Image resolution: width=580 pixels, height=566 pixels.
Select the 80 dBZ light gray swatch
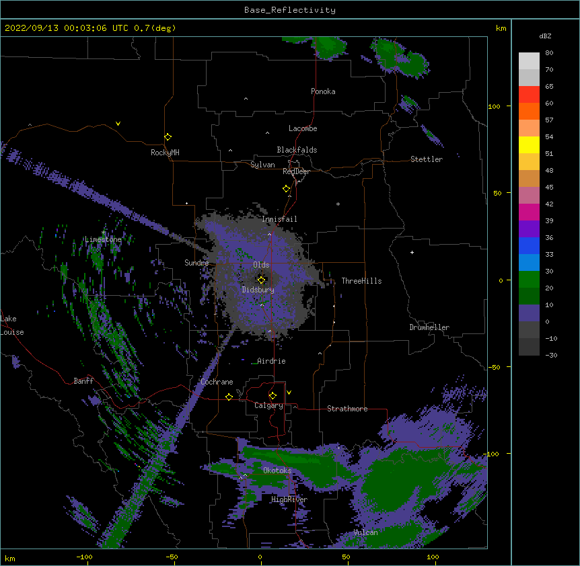pyautogui.click(x=529, y=60)
